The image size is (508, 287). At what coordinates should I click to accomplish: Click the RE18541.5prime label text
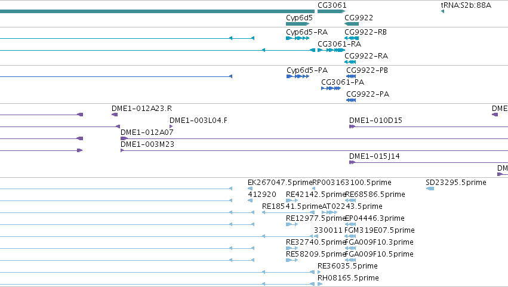pyautogui.click(x=292, y=206)
